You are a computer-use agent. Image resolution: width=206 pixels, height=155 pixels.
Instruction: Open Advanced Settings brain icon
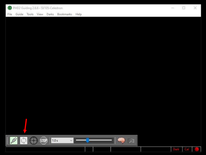click(x=121, y=140)
